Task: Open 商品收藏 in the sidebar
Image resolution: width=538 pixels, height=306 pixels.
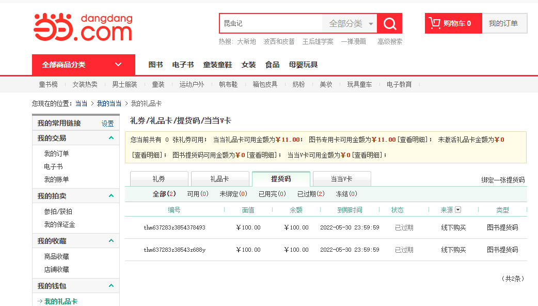Action: [57, 256]
